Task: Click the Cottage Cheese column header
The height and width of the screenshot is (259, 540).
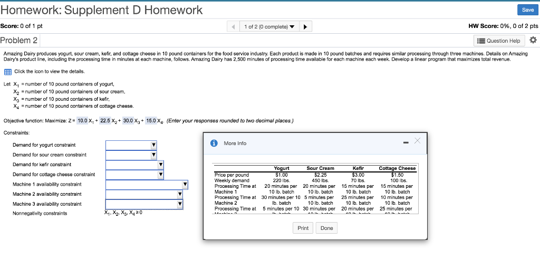Action: 397,168
